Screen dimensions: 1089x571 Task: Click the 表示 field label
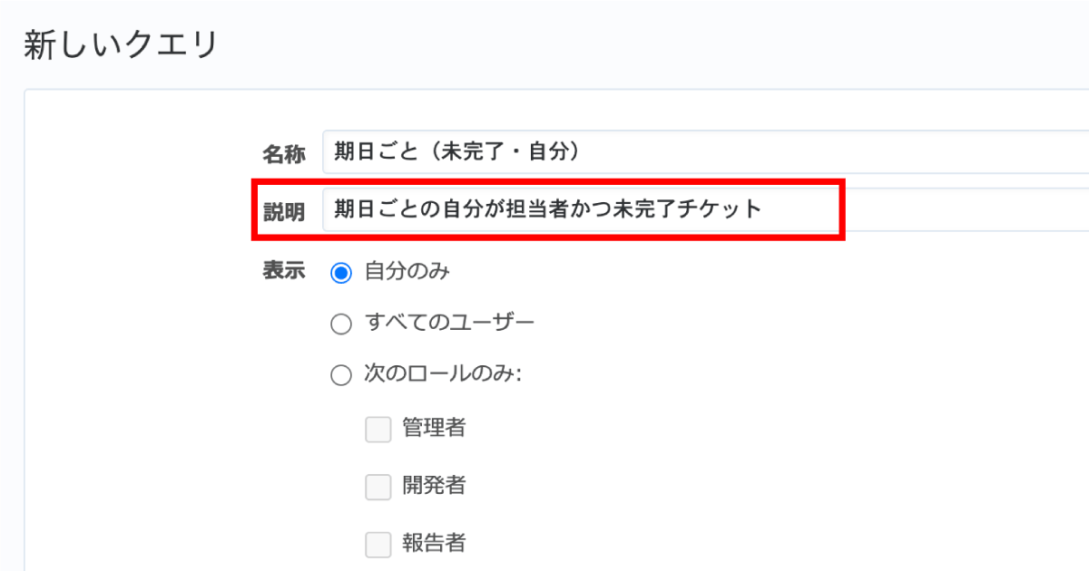click(284, 271)
